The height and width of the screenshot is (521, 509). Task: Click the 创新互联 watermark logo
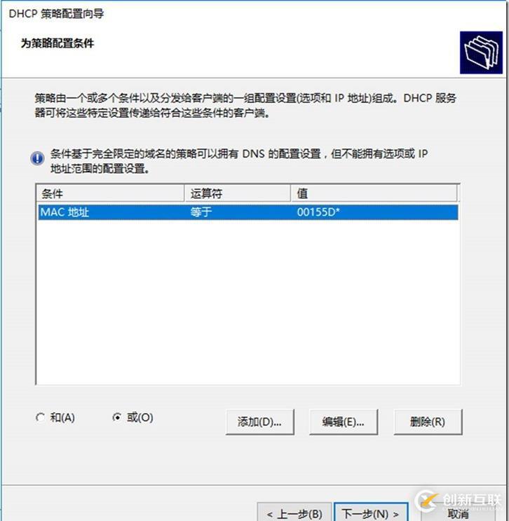click(458, 501)
